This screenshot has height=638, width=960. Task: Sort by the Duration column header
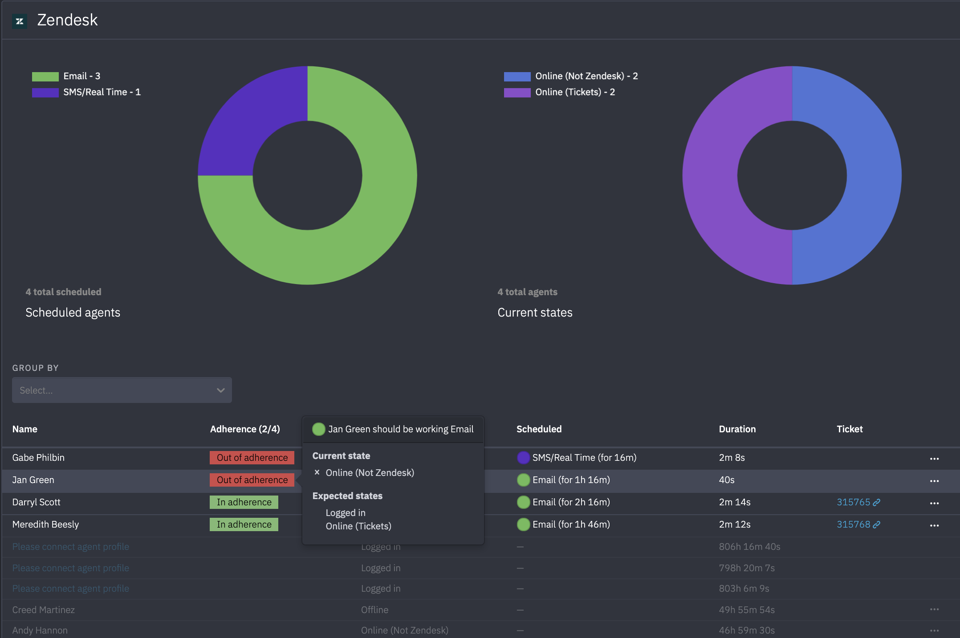(737, 429)
